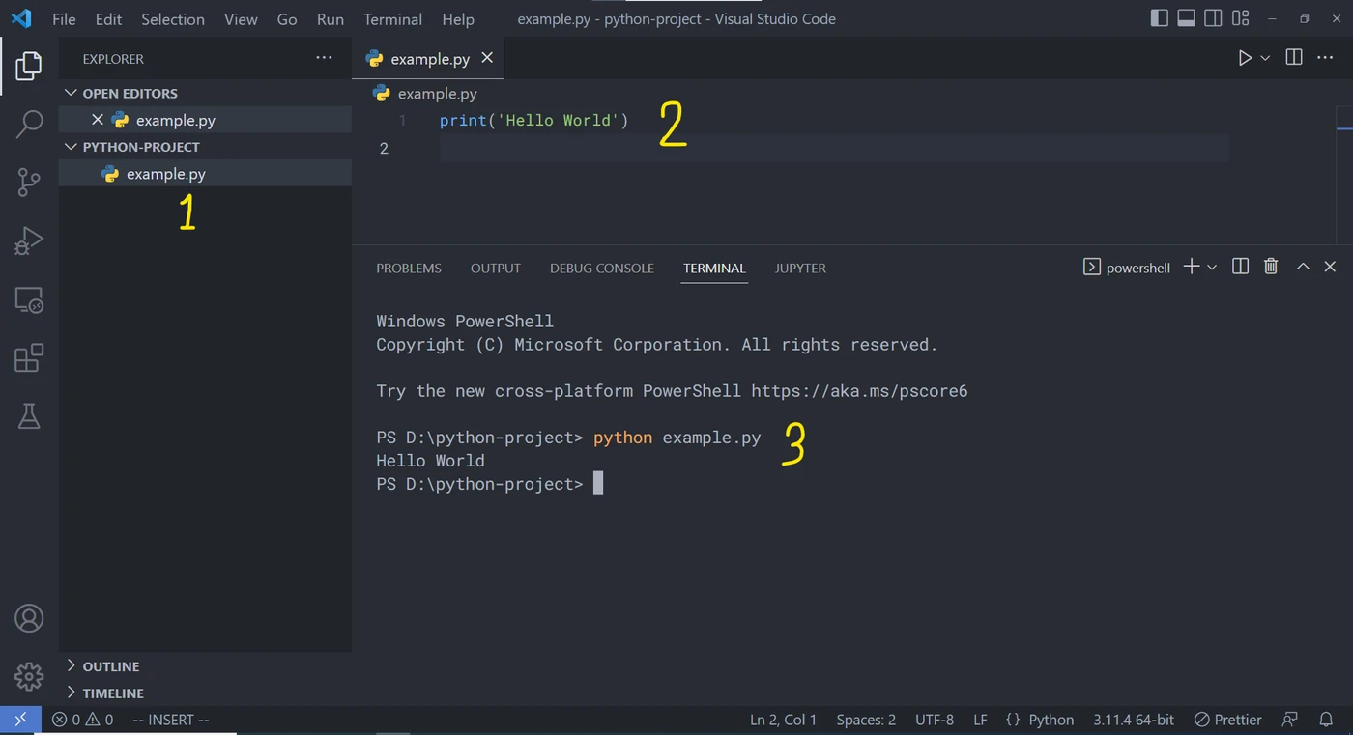Switch to the Debug Console tab

pos(602,268)
